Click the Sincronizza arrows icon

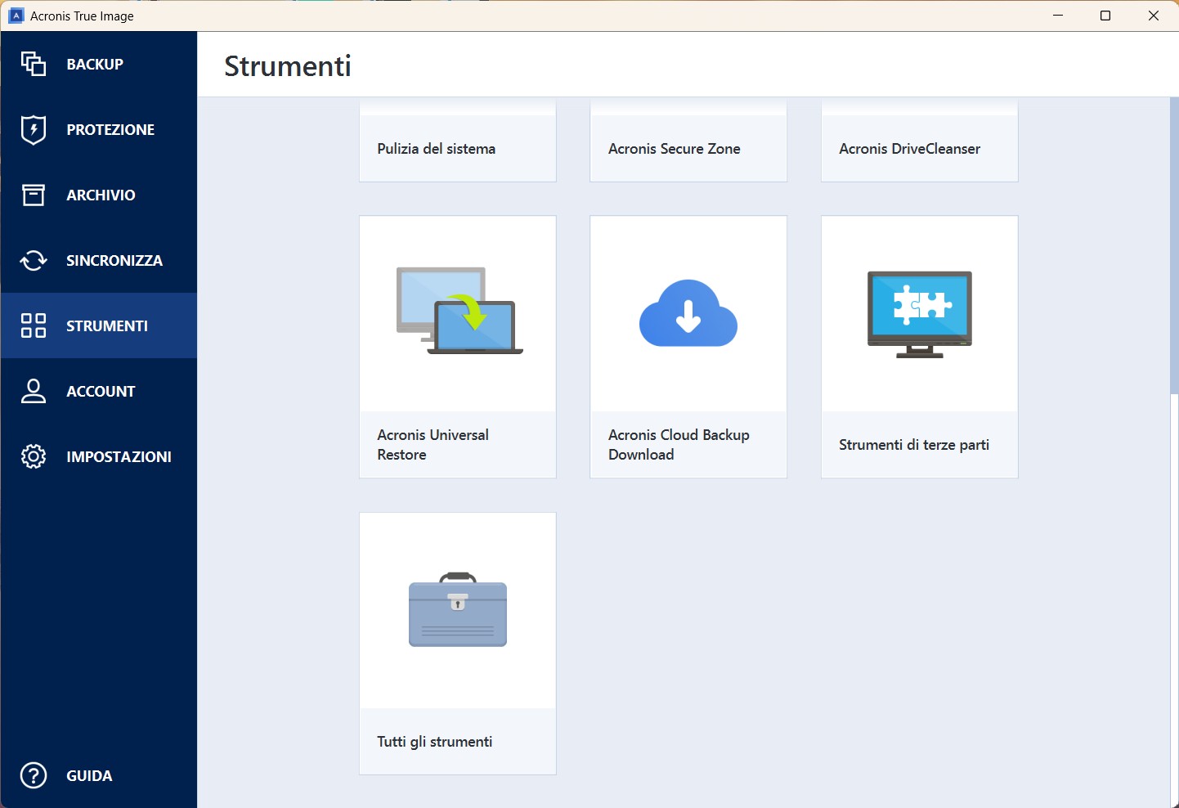(34, 260)
